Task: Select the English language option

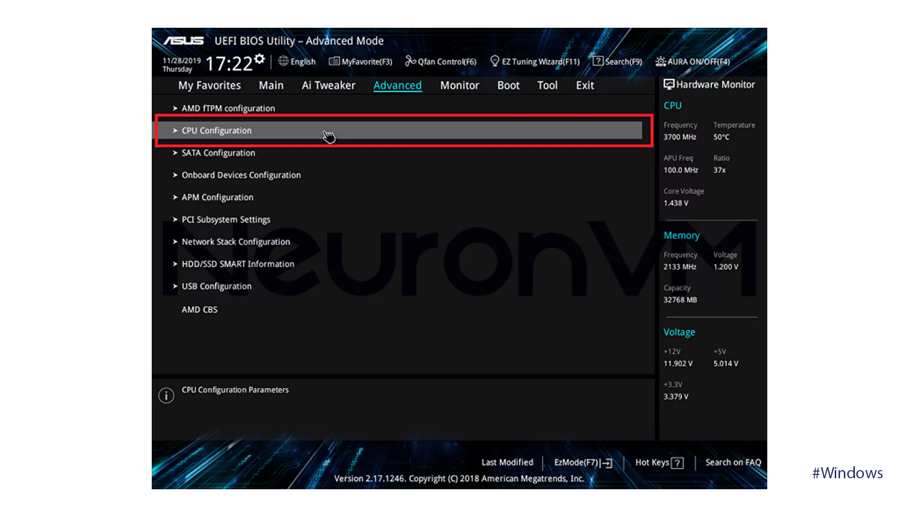Action: [x=303, y=62]
